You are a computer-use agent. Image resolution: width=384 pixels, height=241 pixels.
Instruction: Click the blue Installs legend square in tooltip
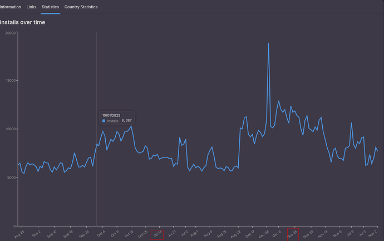[x=104, y=120]
